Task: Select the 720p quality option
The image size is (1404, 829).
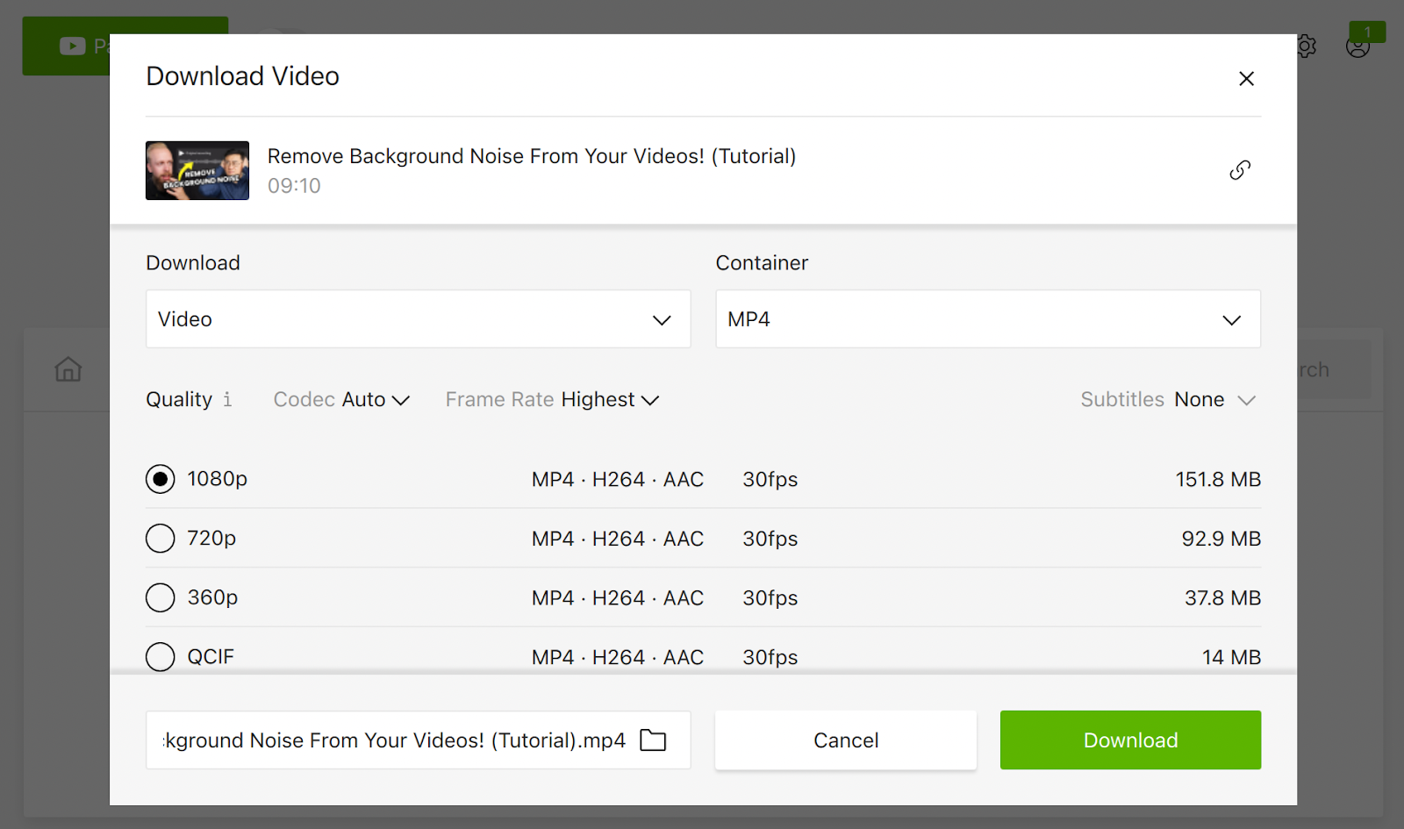Action: 160,538
